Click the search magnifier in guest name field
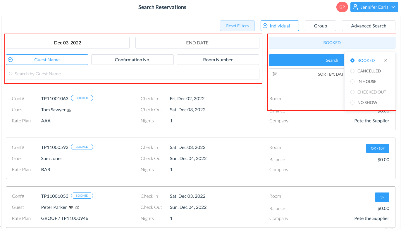401x229 pixels. [10, 74]
